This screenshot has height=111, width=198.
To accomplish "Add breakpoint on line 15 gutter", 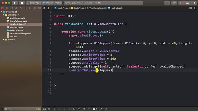I will coord(49,70).
